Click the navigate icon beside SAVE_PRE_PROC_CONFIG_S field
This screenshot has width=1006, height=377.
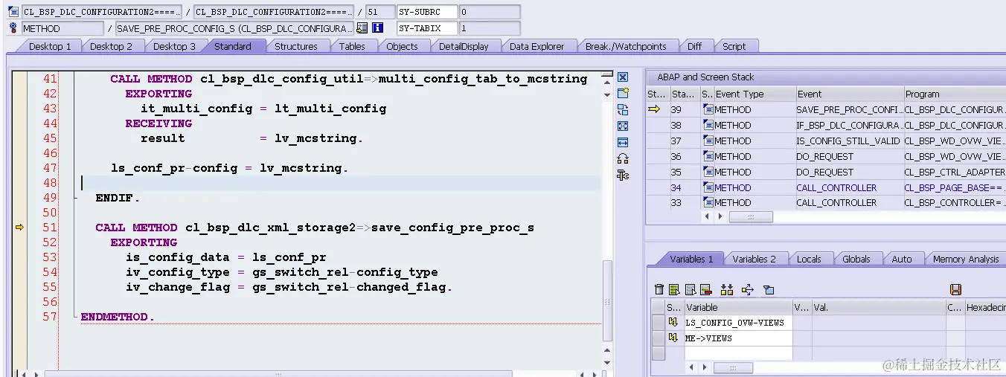(362, 28)
